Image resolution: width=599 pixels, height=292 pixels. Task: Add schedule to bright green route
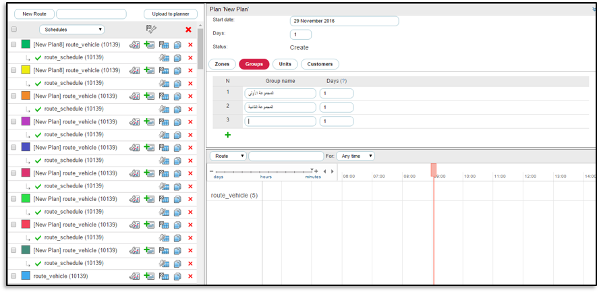click(x=149, y=198)
